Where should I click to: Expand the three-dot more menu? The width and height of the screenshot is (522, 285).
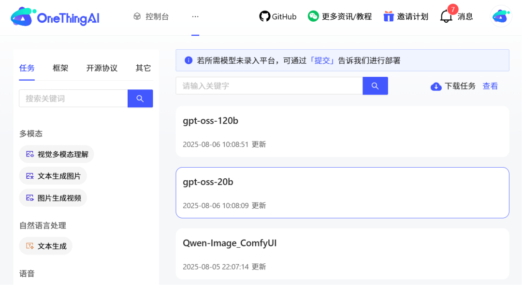point(195,16)
